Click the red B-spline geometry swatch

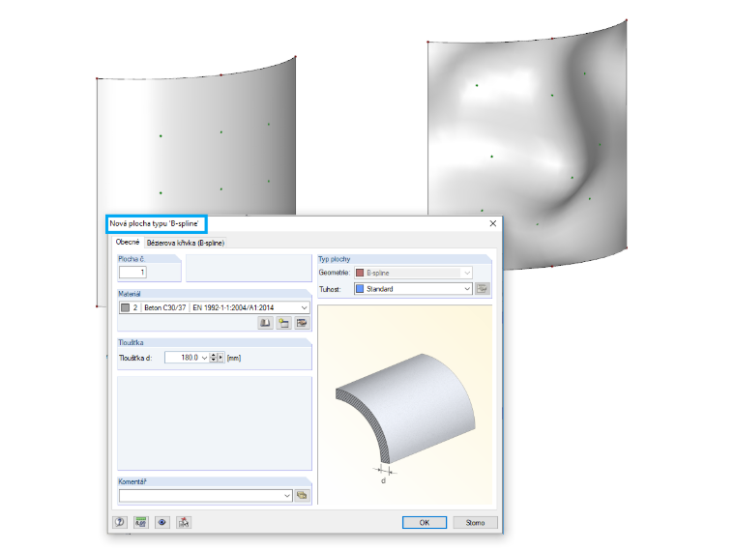(x=360, y=273)
